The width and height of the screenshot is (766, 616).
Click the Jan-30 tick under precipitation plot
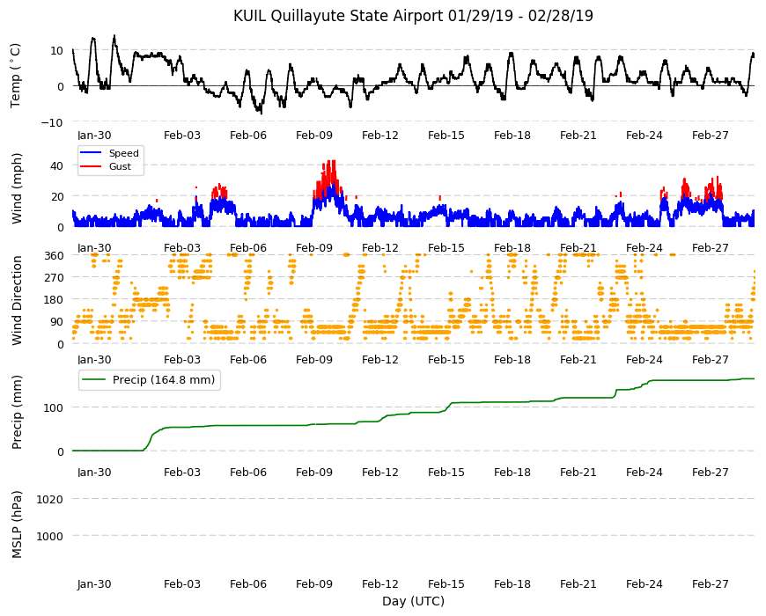click(94, 472)
